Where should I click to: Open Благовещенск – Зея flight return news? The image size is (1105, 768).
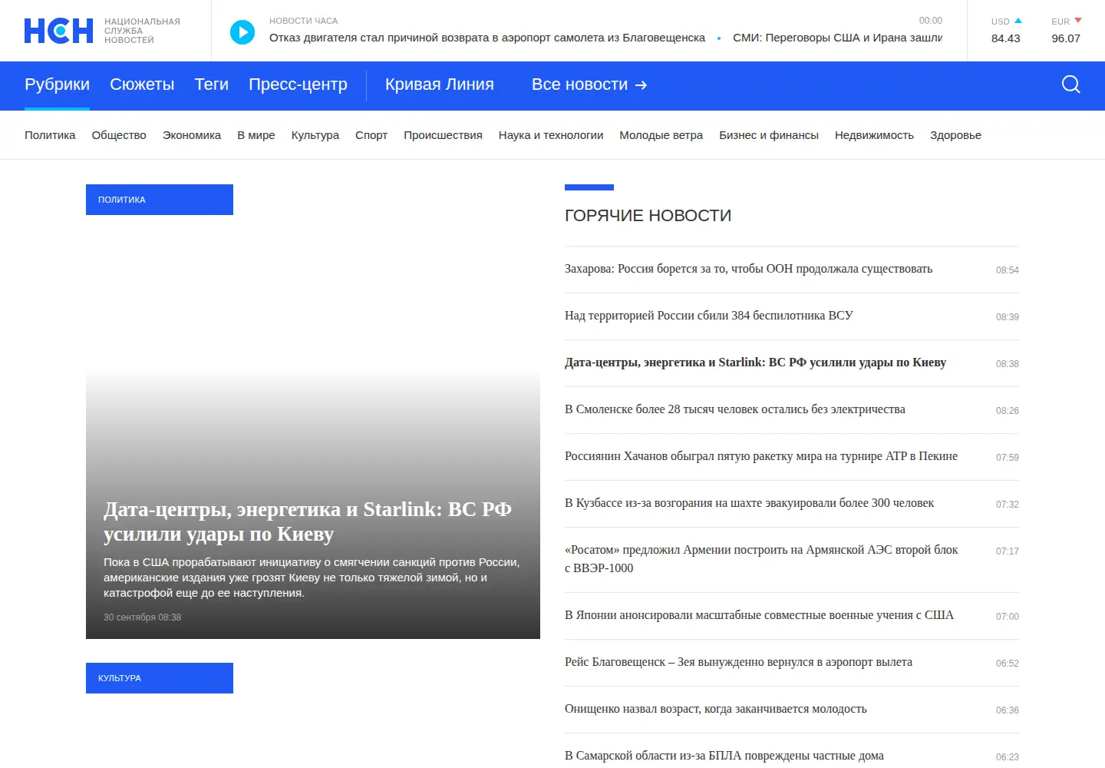(738, 662)
